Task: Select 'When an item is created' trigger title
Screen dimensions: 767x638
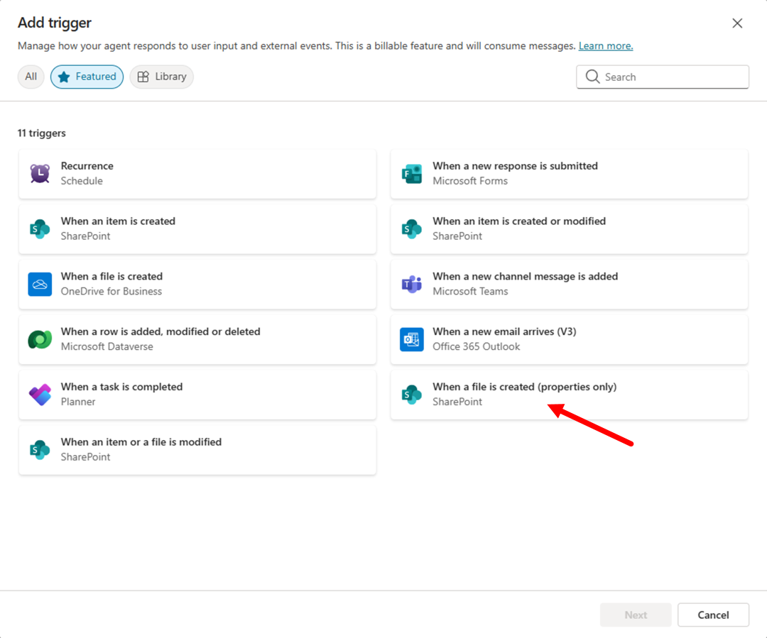Action: point(118,221)
